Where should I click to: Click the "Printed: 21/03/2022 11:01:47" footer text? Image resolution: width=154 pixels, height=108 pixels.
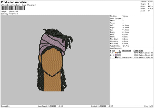tap(102, 106)
